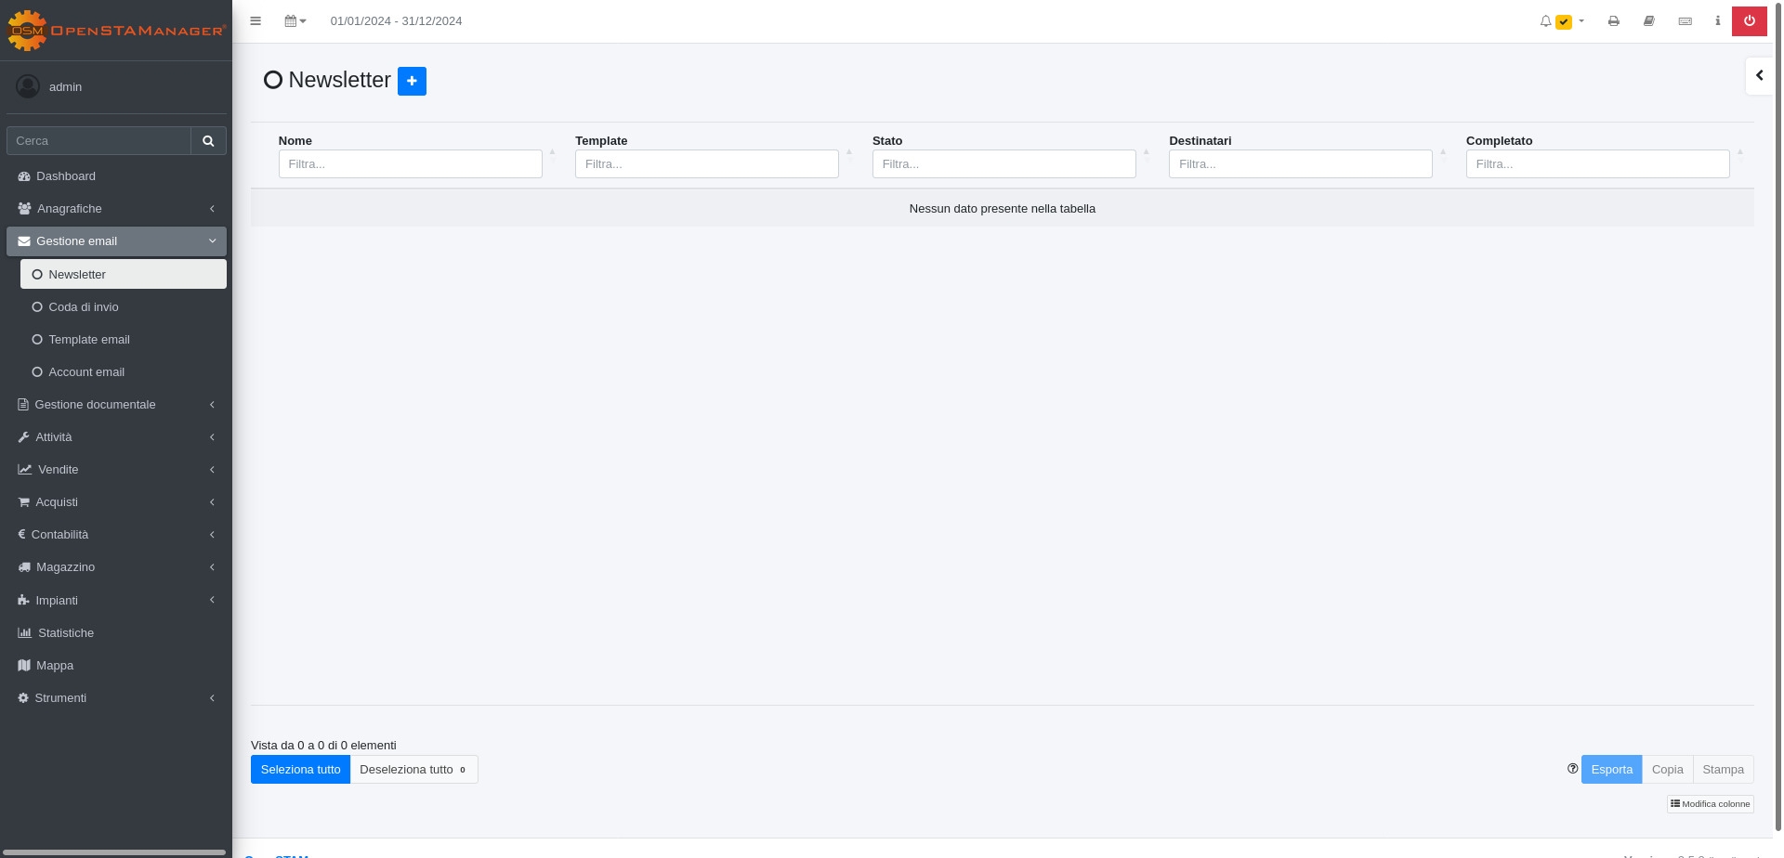Click the info icon in top bar
This screenshot has width=1784, height=858.
pyautogui.click(x=1717, y=21)
